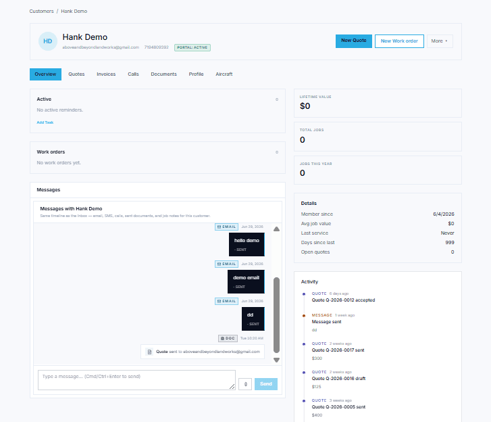Open the Invoices tab

[106, 74]
